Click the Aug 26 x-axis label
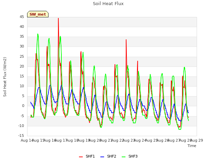217x163 pixels. point(163,140)
